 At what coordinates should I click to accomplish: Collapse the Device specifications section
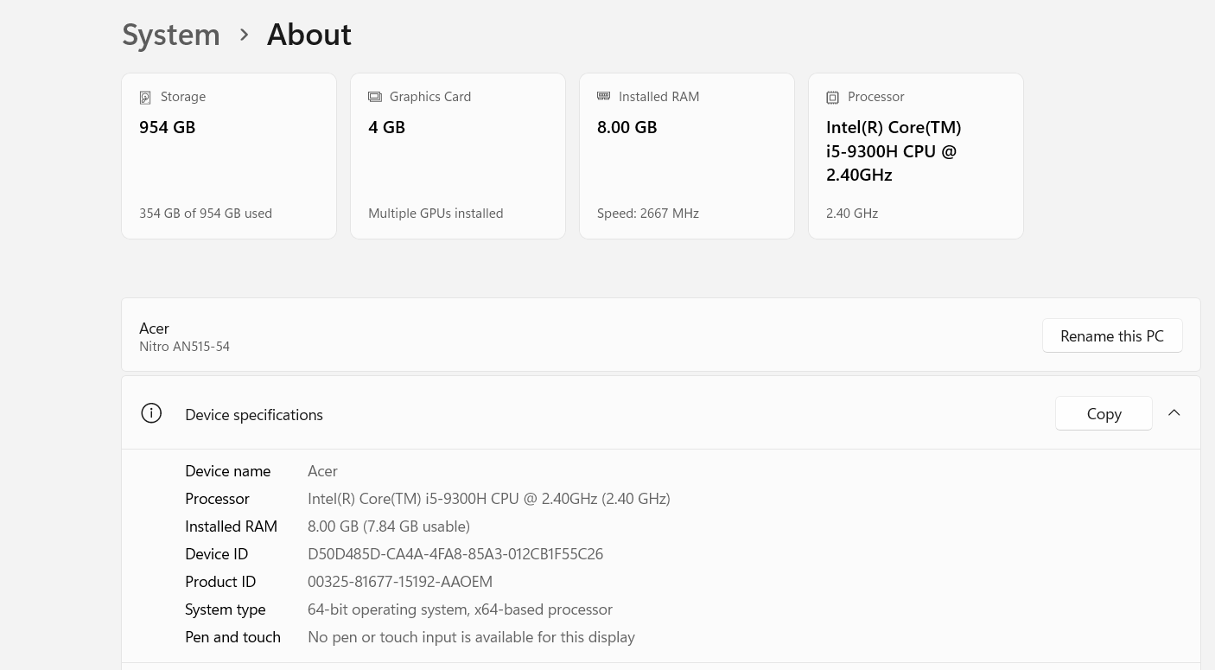click(x=1174, y=413)
